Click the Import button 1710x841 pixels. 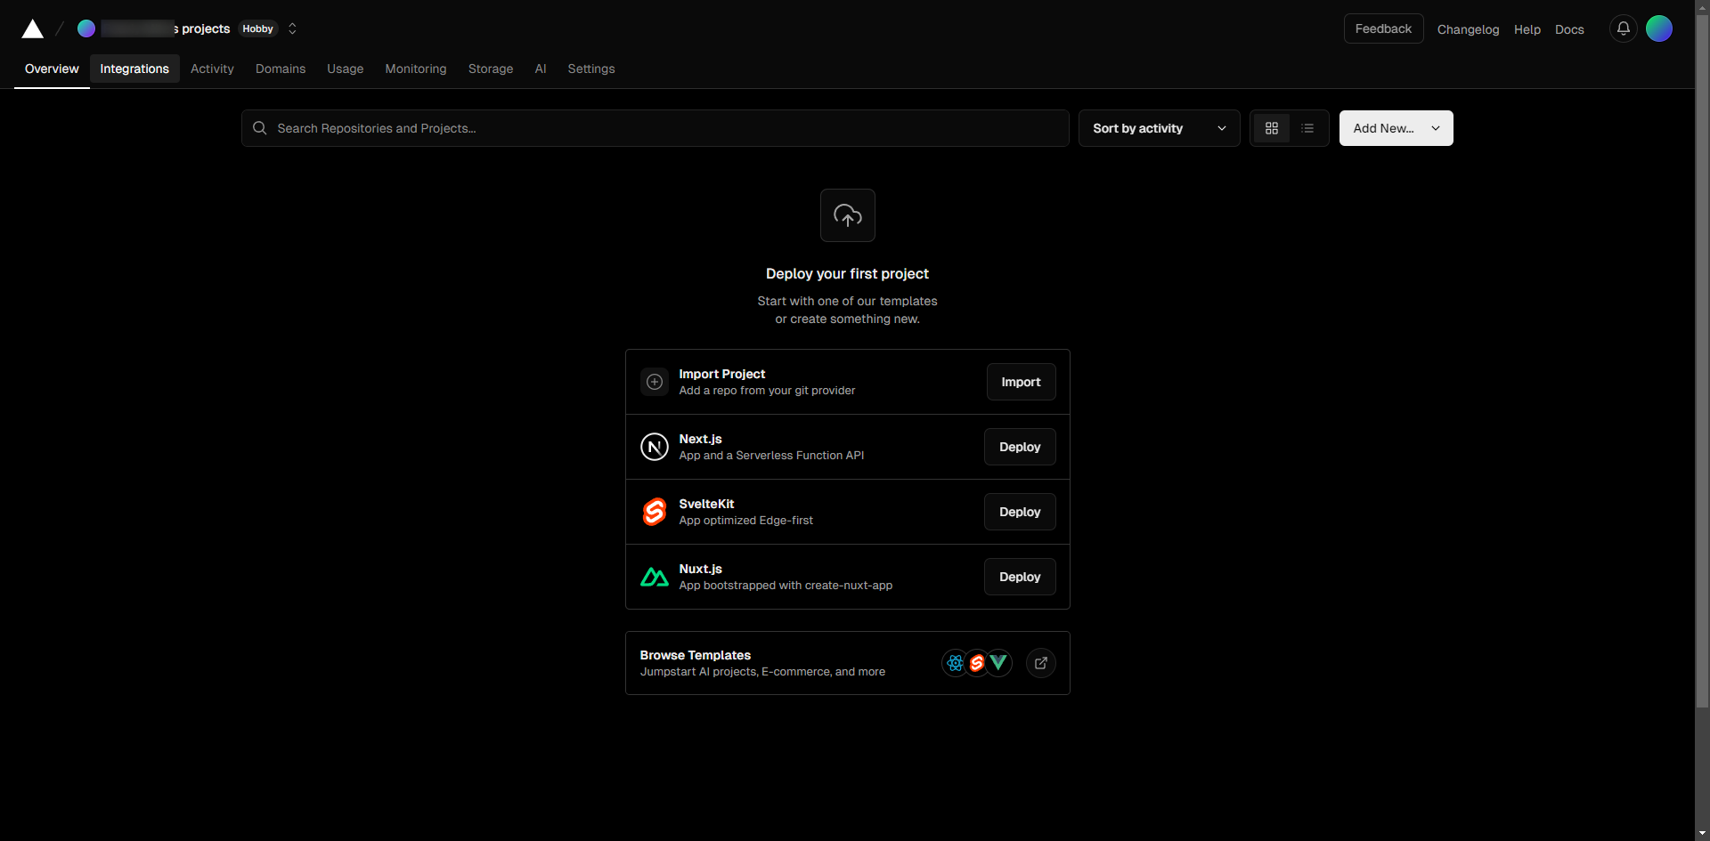[x=1021, y=382]
